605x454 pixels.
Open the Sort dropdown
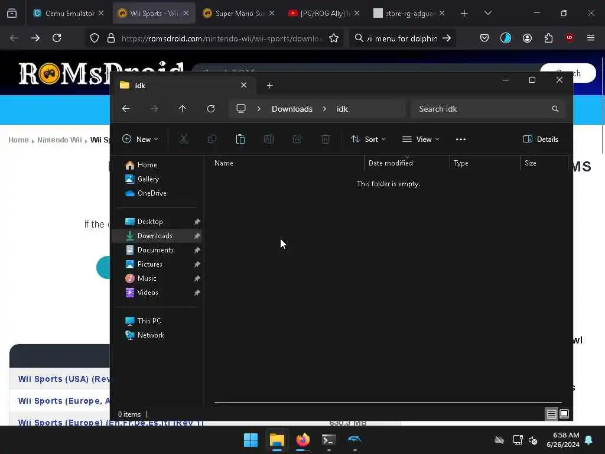[368, 140]
